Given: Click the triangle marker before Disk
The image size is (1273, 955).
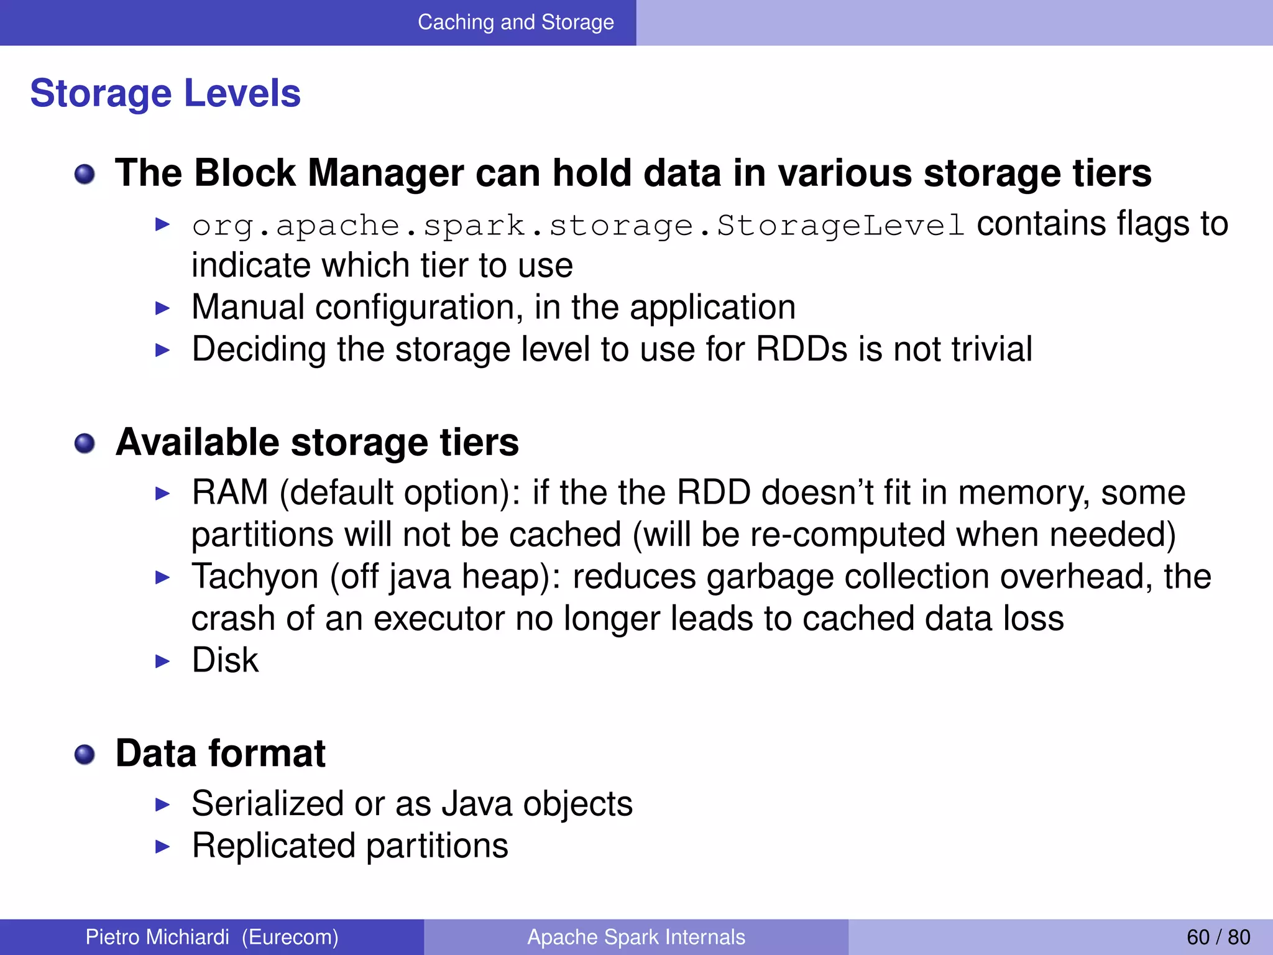Looking at the screenshot, I should 162,661.
